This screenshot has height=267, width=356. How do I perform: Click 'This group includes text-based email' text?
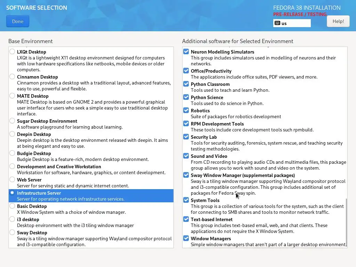click(x=259, y=228)
